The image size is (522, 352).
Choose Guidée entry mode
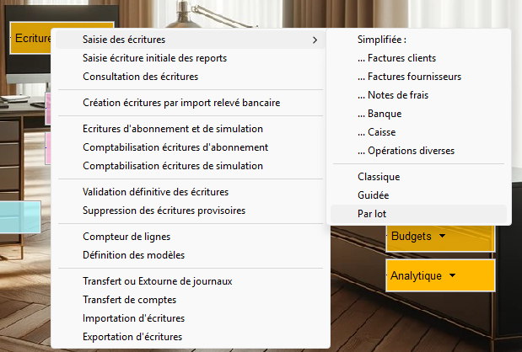(x=374, y=195)
